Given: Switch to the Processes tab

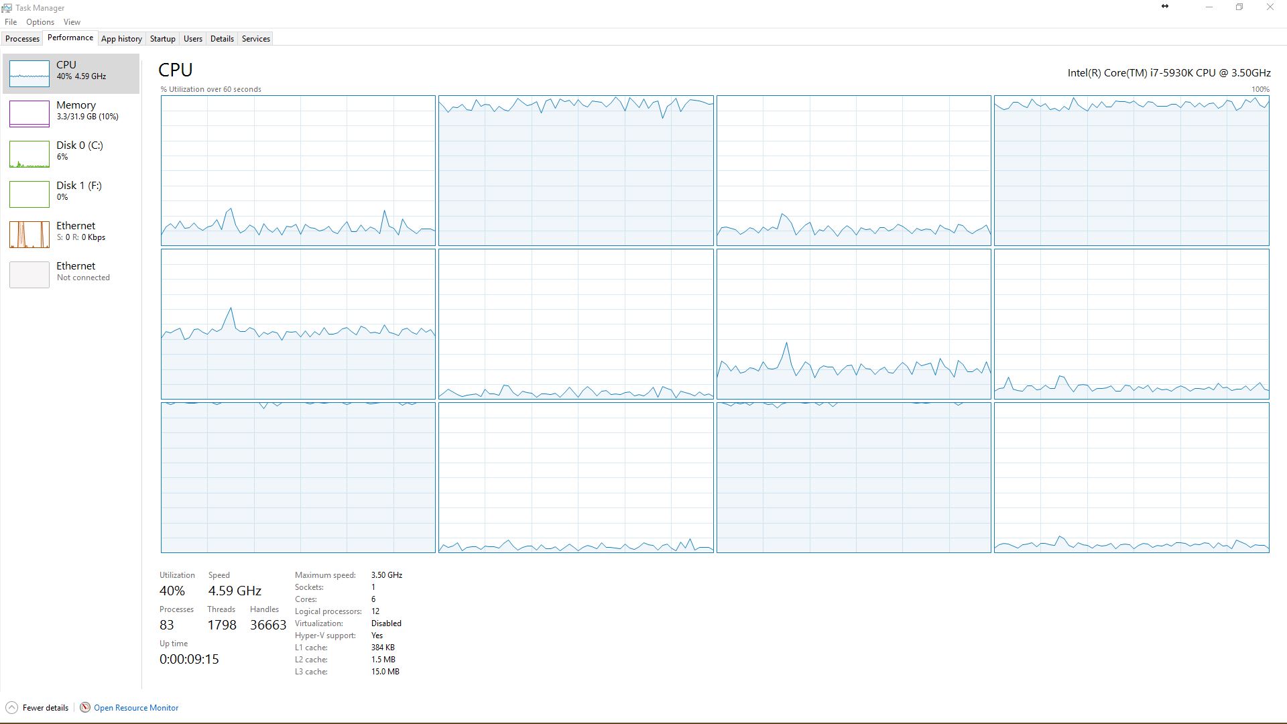Looking at the screenshot, I should pyautogui.click(x=23, y=39).
